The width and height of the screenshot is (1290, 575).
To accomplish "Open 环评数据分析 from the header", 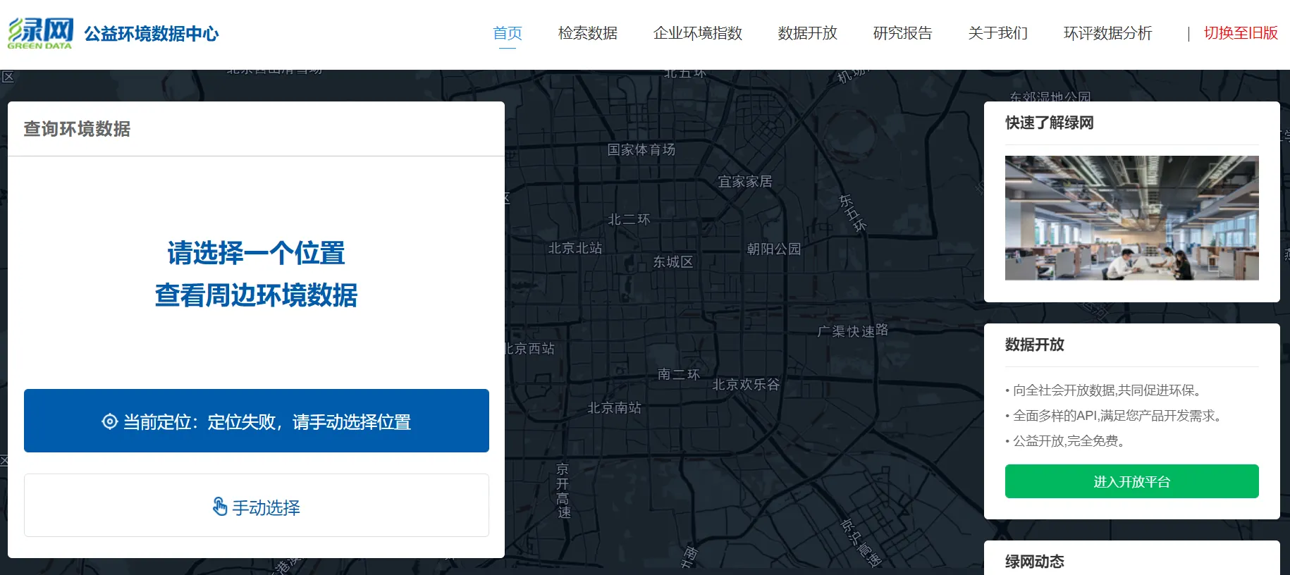I will (1107, 33).
